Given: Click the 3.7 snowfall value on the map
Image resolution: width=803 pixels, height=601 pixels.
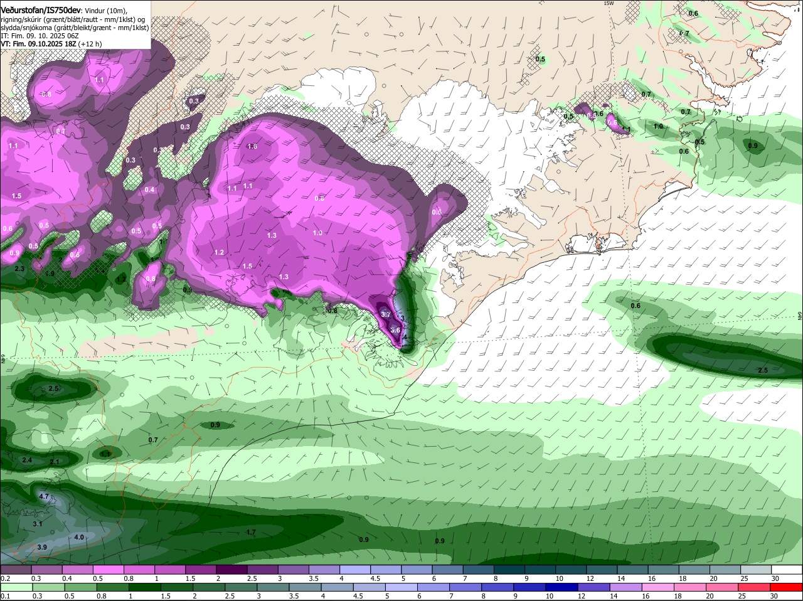Looking at the screenshot, I should point(386,314).
